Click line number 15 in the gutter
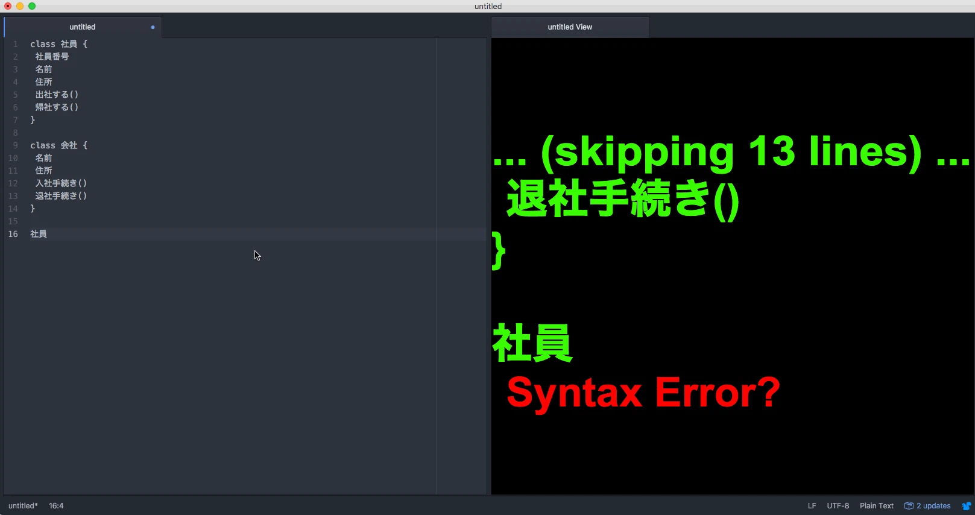This screenshot has width=975, height=515. point(13,221)
